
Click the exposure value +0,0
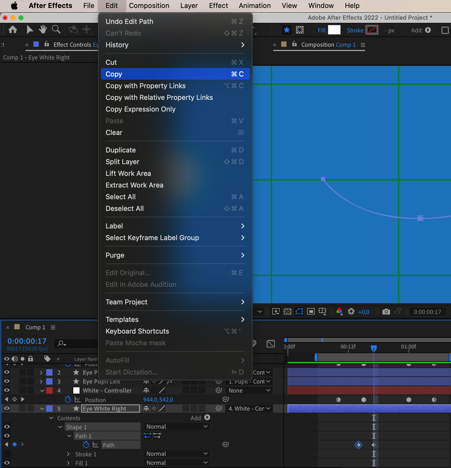click(x=364, y=312)
